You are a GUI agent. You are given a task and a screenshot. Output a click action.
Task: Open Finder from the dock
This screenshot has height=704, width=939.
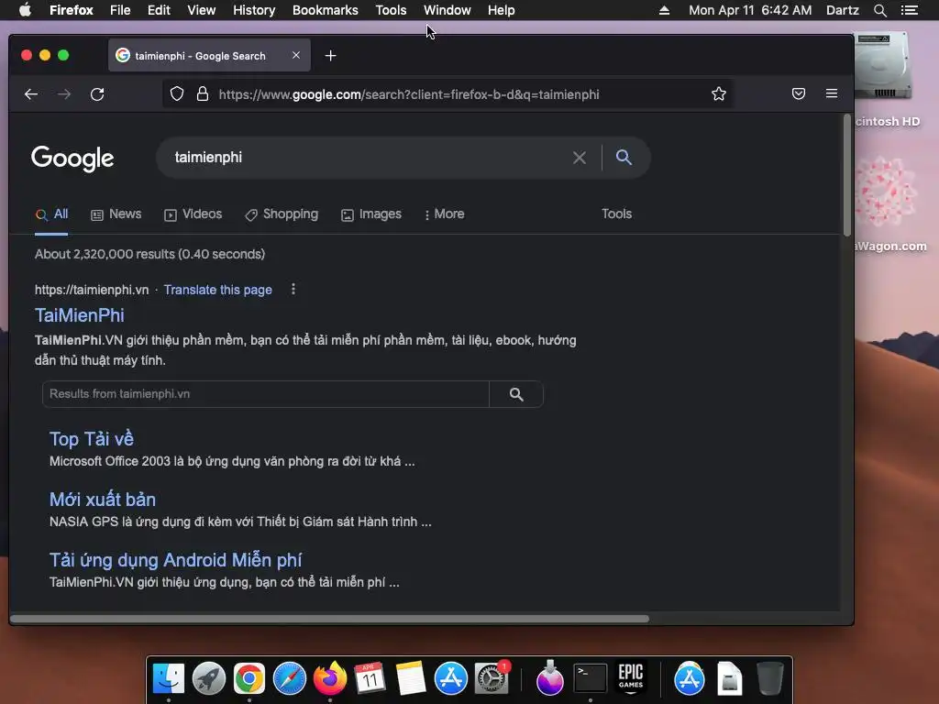pyautogui.click(x=169, y=679)
